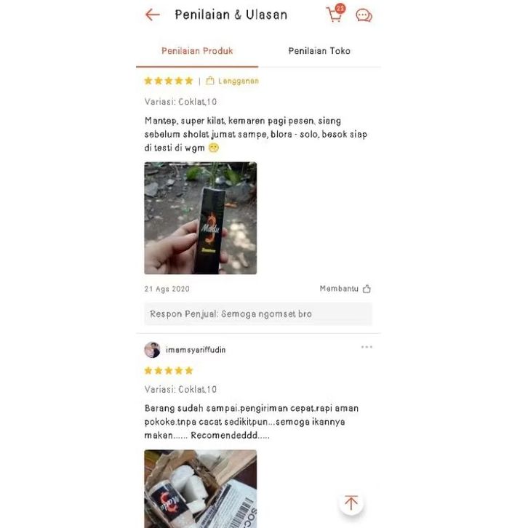This screenshot has height=528, width=528.
Task: Tap the thumbs-up Membantu icon
Action: coord(367,289)
